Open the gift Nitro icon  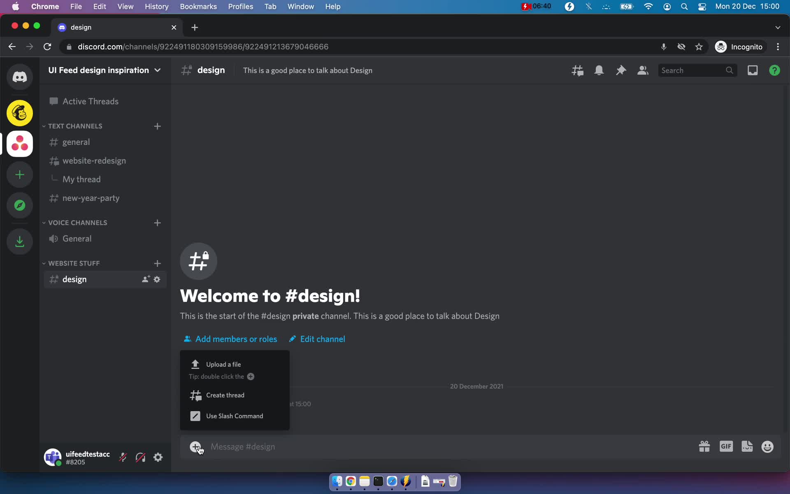[704, 447]
